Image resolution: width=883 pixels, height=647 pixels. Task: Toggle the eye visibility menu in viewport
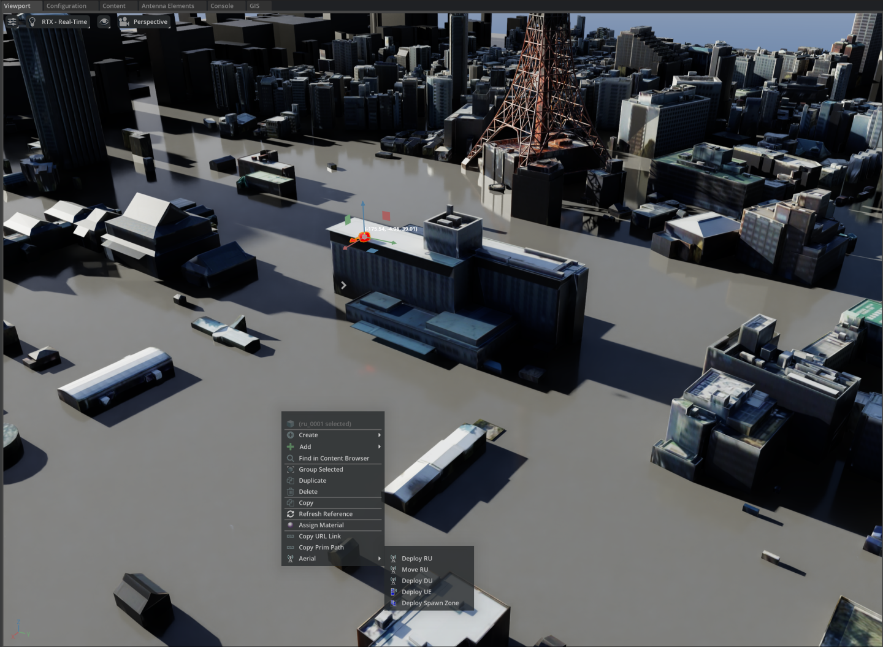pyautogui.click(x=104, y=21)
